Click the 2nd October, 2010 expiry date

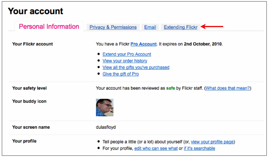tap(203, 44)
